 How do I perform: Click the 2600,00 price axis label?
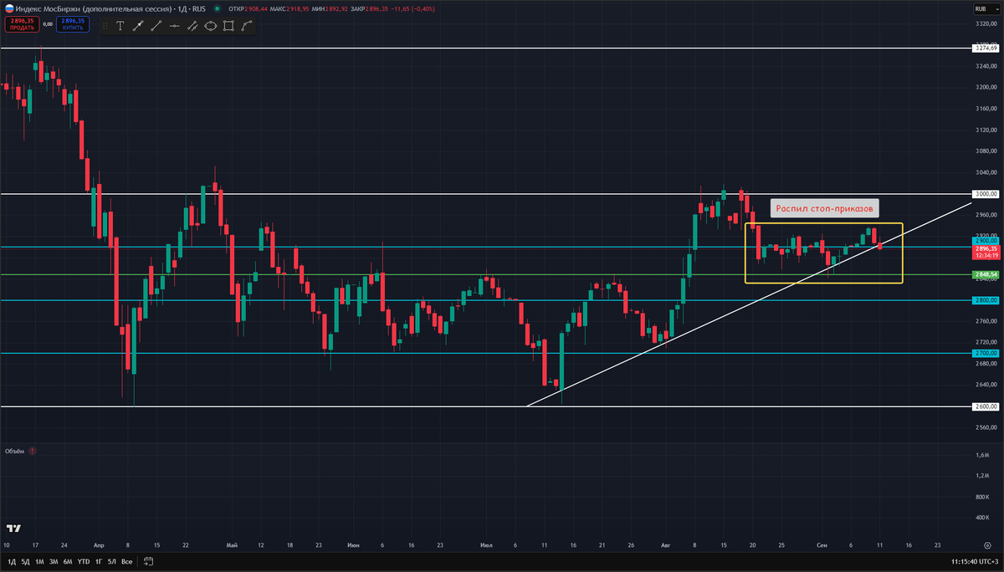click(986, 406)
